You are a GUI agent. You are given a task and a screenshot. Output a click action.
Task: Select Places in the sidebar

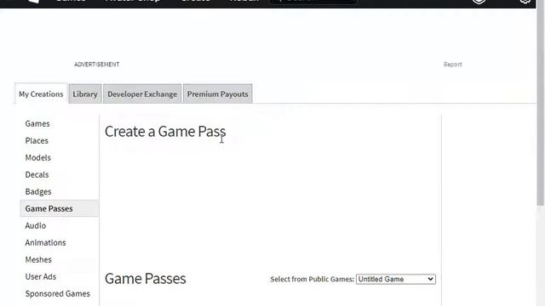(37, 140)
